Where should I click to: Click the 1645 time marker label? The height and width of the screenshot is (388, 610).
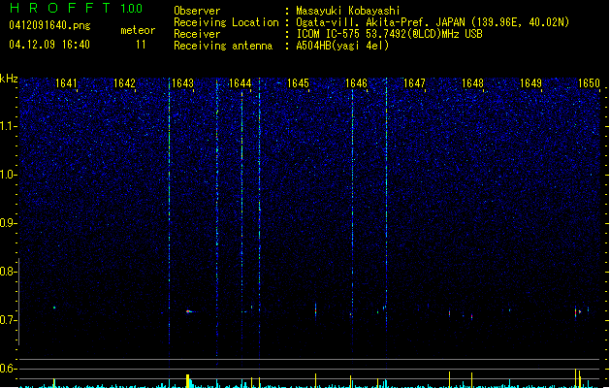tap(298, 83)
